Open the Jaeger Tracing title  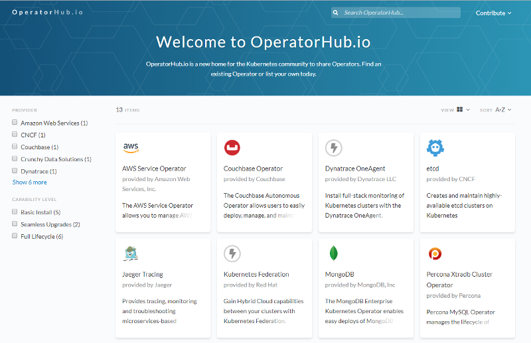[143, 274]
